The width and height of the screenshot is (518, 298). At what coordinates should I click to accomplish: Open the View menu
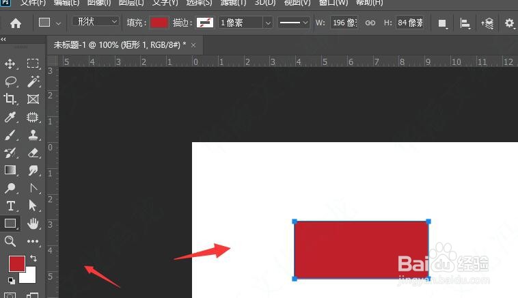tap(297, 3)
